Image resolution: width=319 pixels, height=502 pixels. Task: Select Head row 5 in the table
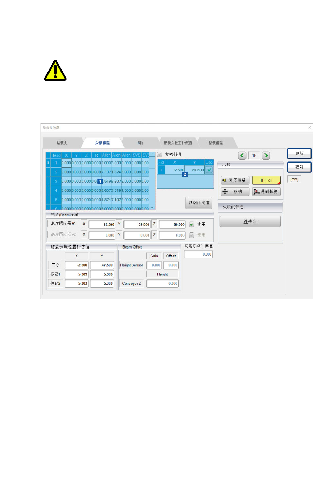(x=56, y=200)
